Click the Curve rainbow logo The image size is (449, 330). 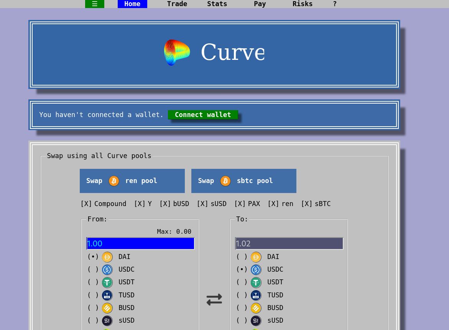(177, 53)
